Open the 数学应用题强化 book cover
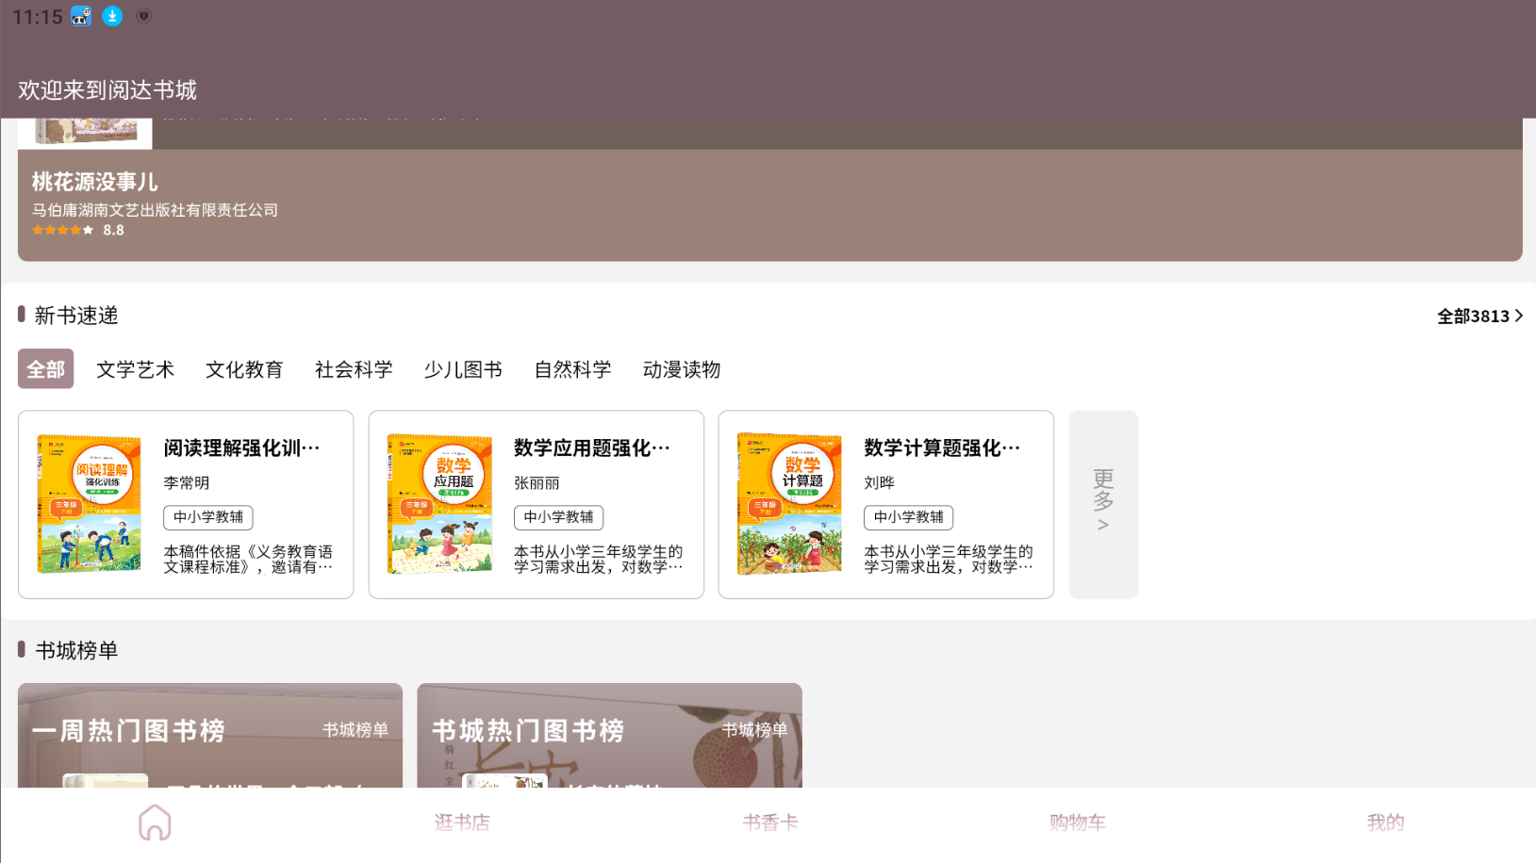The height and width of the screenshot is (863, 1536). 439,504
